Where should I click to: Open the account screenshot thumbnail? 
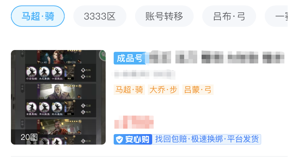(58, 97)
